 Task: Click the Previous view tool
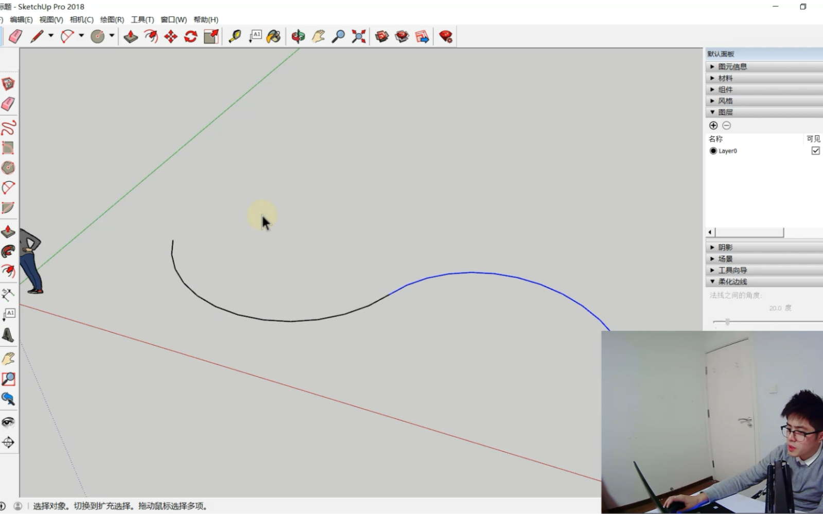[x=8, y=399]
